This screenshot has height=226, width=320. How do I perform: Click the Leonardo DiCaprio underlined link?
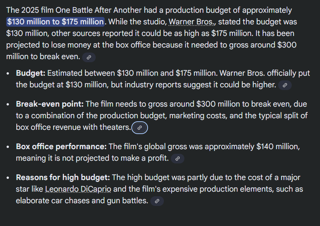[78, 189]
